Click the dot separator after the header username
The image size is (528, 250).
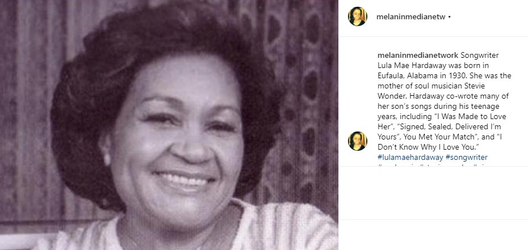tap(450, 17)
